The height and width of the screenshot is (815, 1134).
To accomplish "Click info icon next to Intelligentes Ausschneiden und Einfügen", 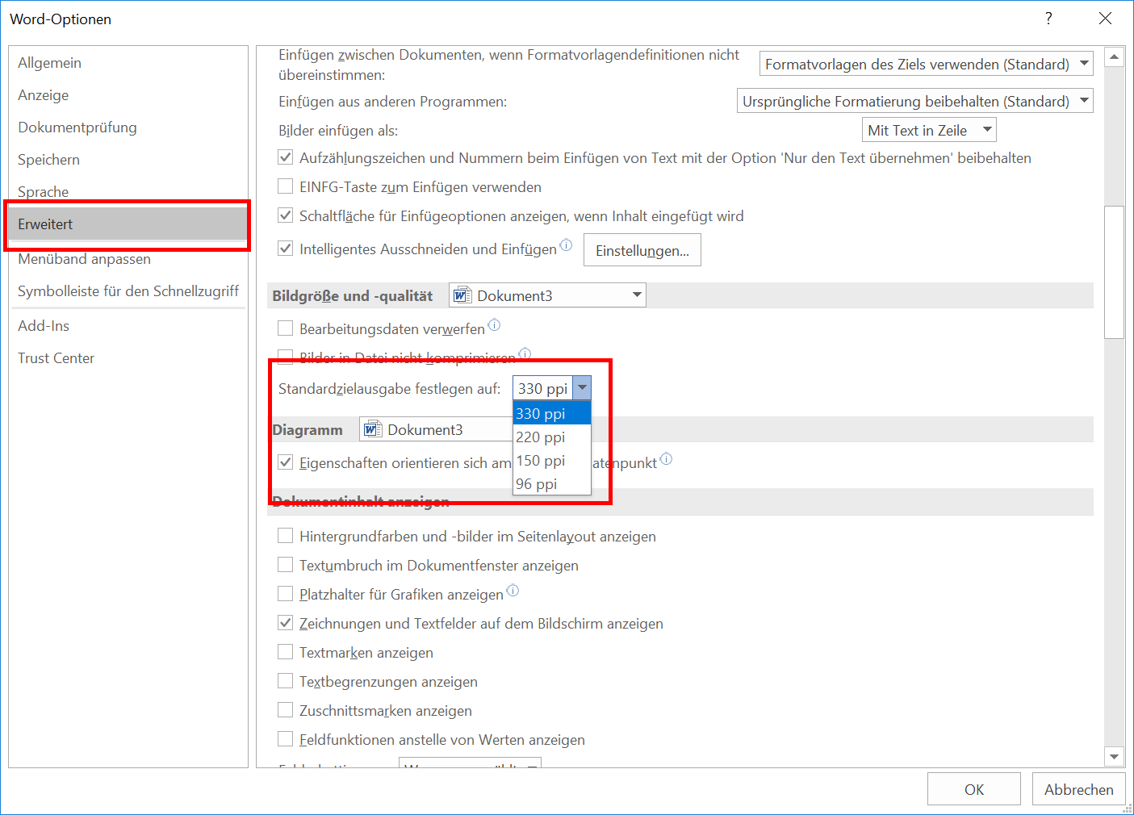I will (566, 245).
